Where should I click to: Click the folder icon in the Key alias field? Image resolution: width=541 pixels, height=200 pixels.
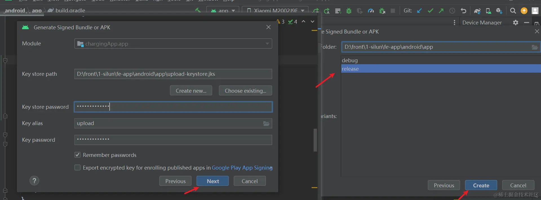(266, 123)
